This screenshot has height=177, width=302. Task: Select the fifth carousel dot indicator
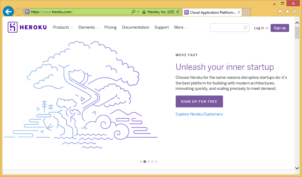coord(156,161)
